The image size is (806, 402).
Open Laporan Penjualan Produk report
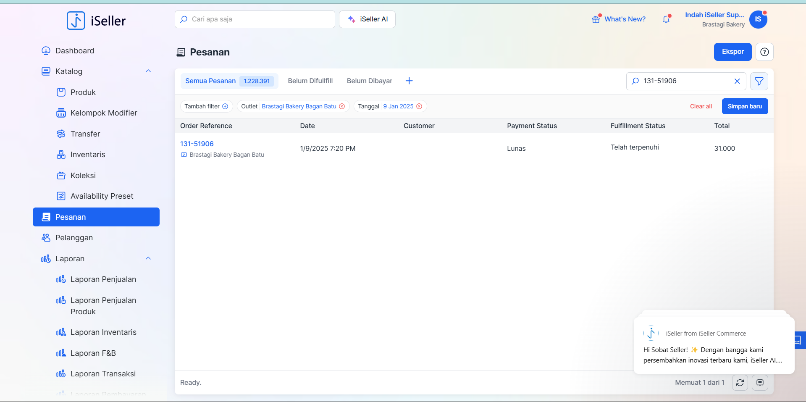[x=103, y=306]
